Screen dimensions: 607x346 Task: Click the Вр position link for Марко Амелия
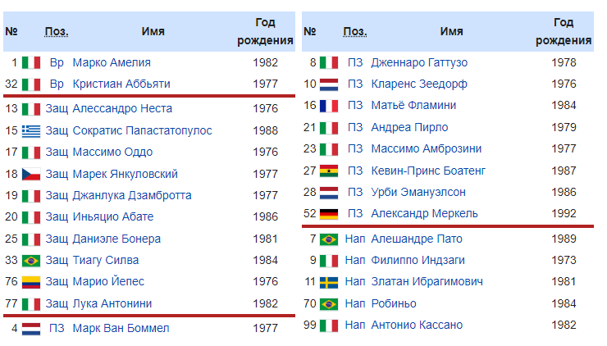pyautogui.click(x=57, y=62)
